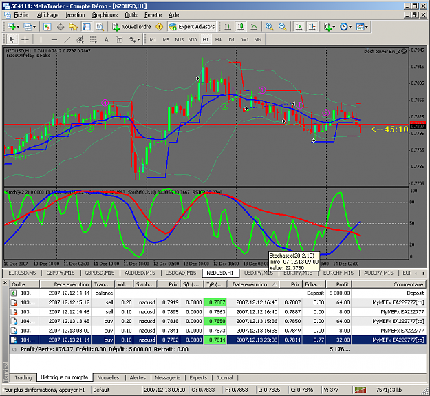Switch timeframe to M1
This screenshot has height=396, width=430.
click(x=153, y=39)
